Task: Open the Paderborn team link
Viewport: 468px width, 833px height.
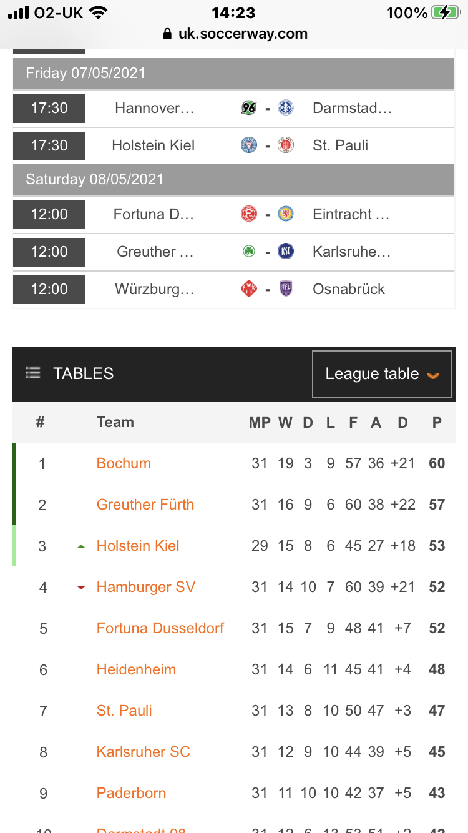Action: coord(132,793)
